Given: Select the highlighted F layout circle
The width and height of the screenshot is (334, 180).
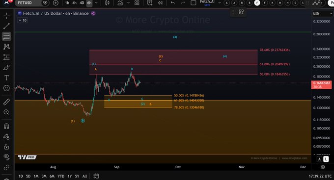Looking at the screenshot, I should [x=257, y=3].
